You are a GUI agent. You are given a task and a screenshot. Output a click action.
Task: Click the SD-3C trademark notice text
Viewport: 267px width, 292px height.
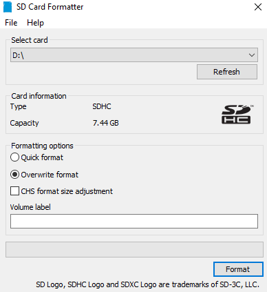coord(147,284)
